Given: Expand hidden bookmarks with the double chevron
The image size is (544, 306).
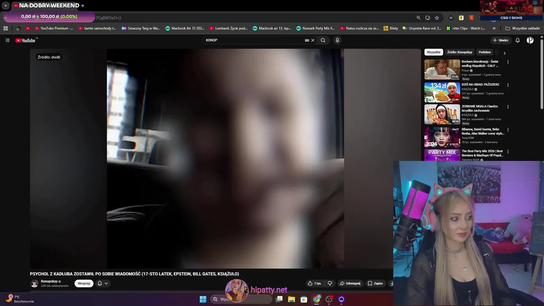Looking at the screenshot, I should click(494, 28).
